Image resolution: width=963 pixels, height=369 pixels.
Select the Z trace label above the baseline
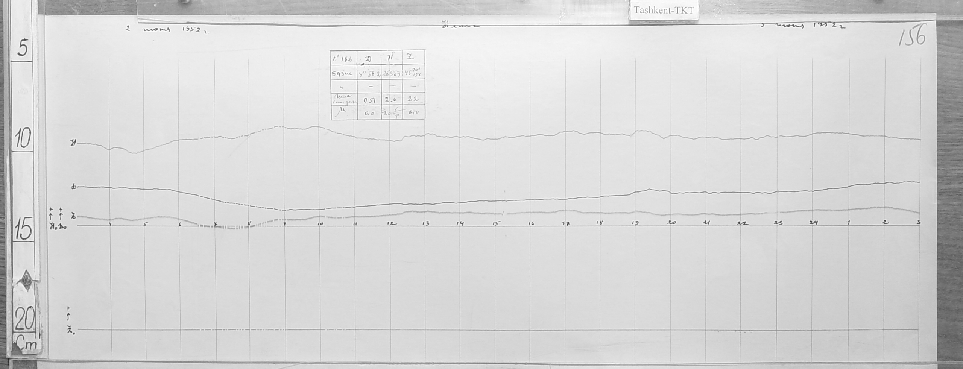click(x=74, y=216)
